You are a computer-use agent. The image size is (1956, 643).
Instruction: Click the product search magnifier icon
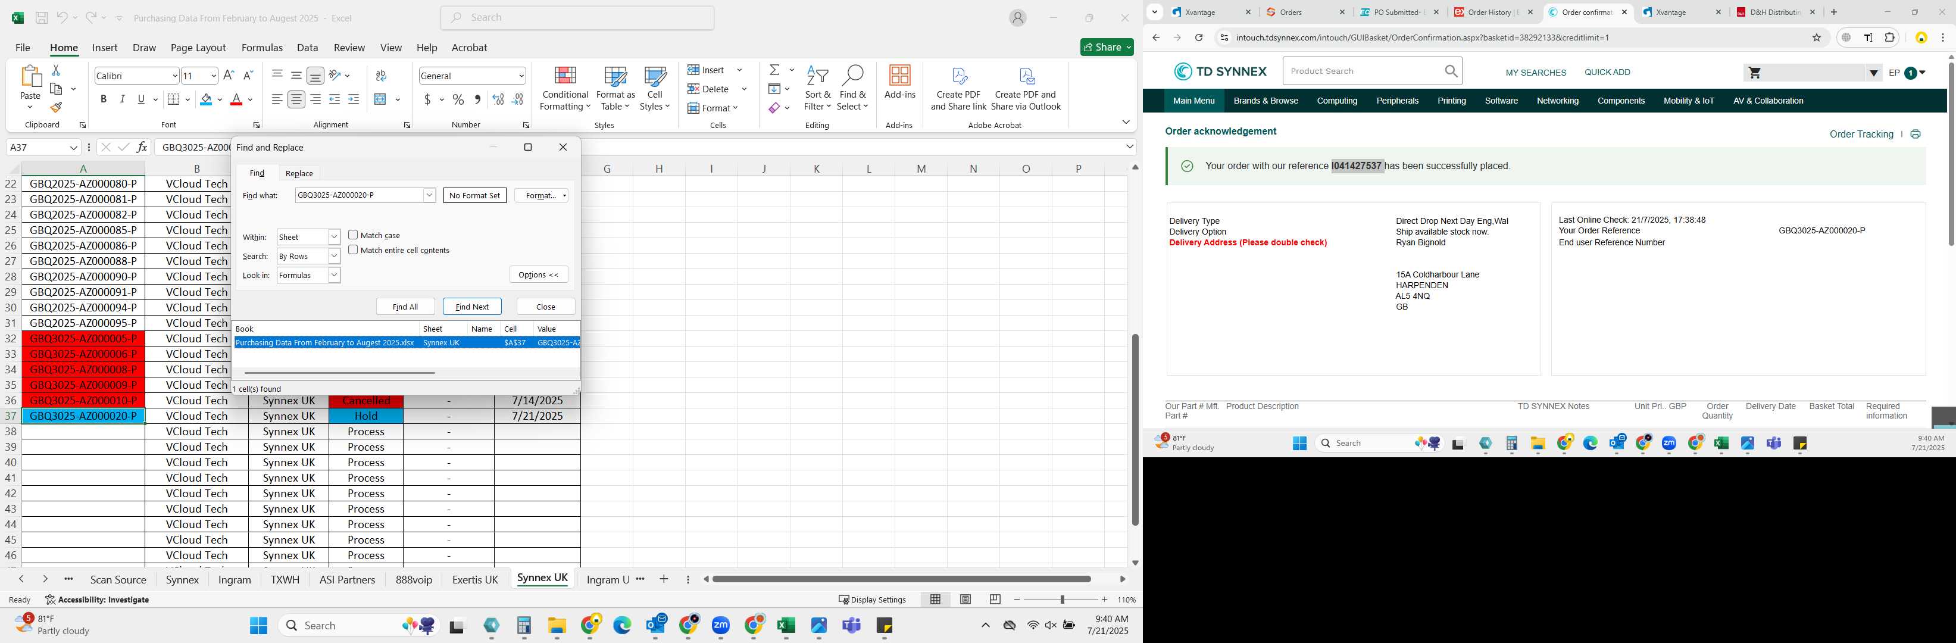[x=1451, y=71]
